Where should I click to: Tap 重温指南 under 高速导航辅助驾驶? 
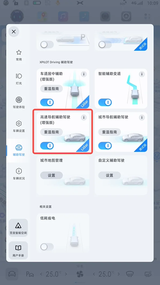click(51, 132)
